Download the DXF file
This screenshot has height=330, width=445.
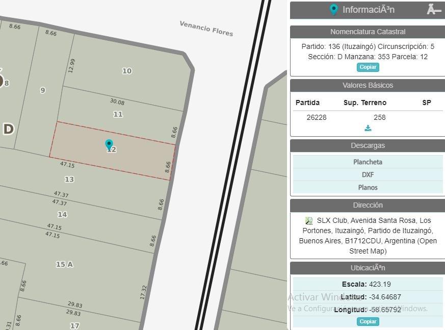368,174
